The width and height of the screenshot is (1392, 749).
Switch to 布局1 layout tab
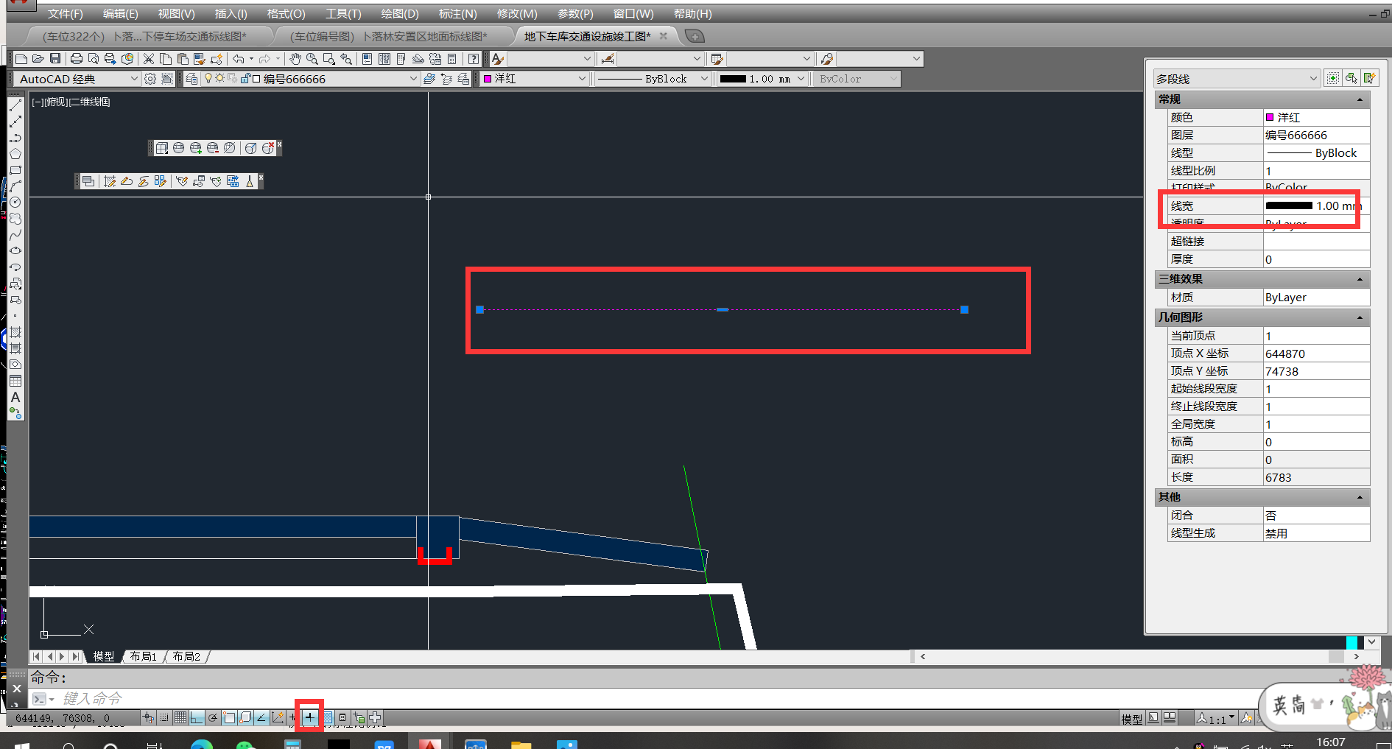[x=143, y=656]
